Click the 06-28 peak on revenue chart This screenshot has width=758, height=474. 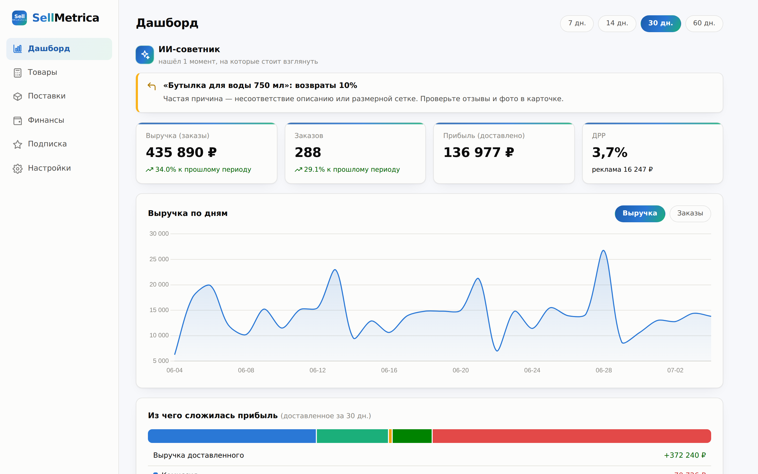pos(604,250)
